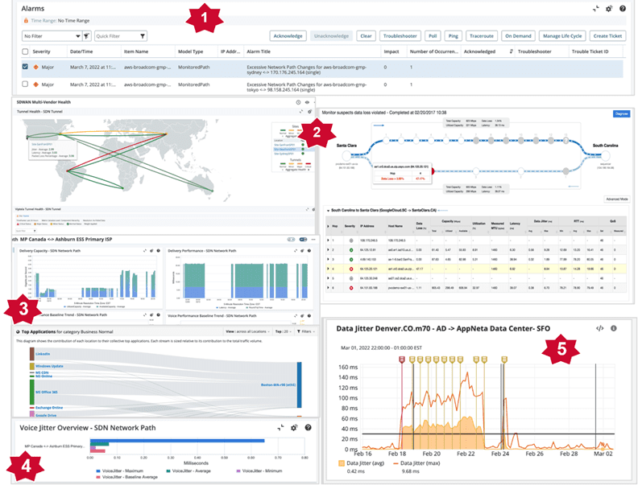Open embed code icon on Data Jitter chart
This screenshot has height=485, width=638.
[599, 329]
